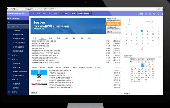170x108 pixels.
Task: Switch to the 完成 workflow tab
Action: click(x=58, y=38)
